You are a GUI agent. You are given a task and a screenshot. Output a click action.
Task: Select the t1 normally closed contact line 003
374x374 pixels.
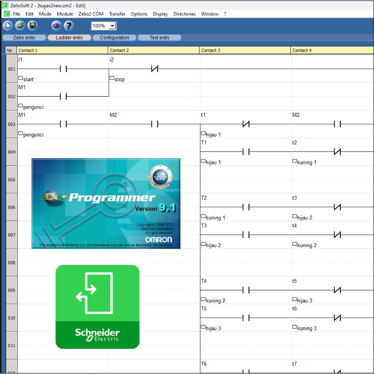point(246,124)
